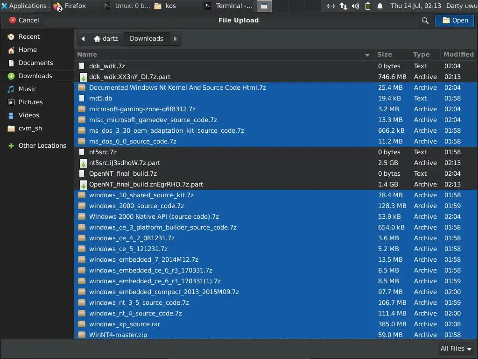Open Music in the sidebar

click(x=37, y=89)
